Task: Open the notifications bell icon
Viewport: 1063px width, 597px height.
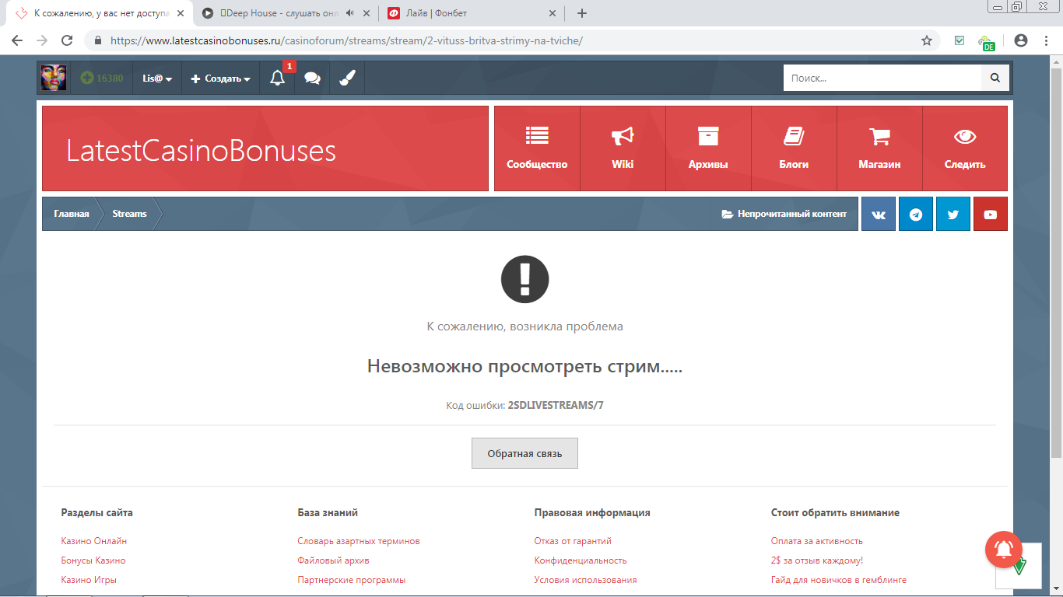Action: [278, 79]
